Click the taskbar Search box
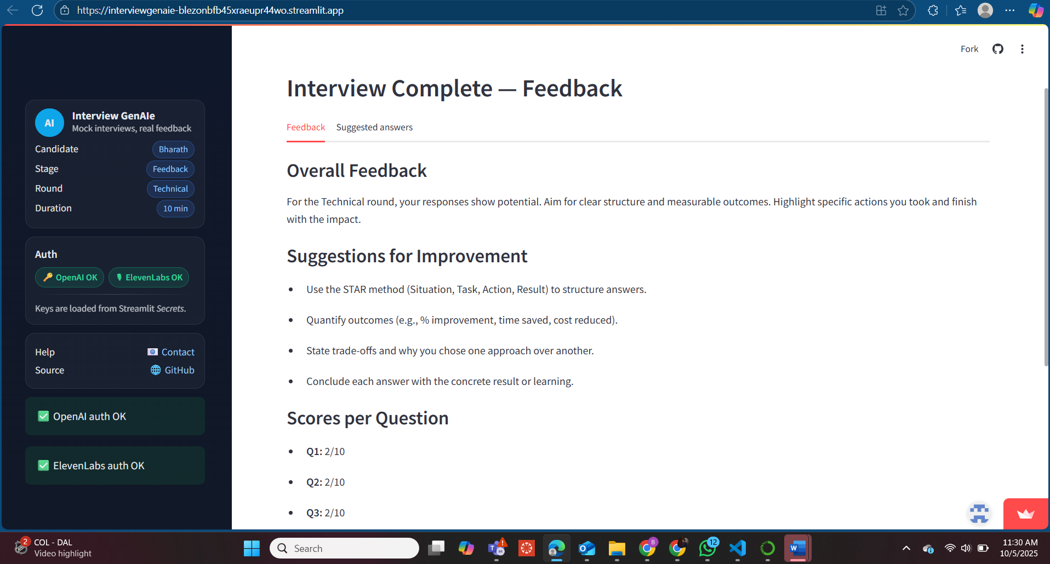 (344, 548)
